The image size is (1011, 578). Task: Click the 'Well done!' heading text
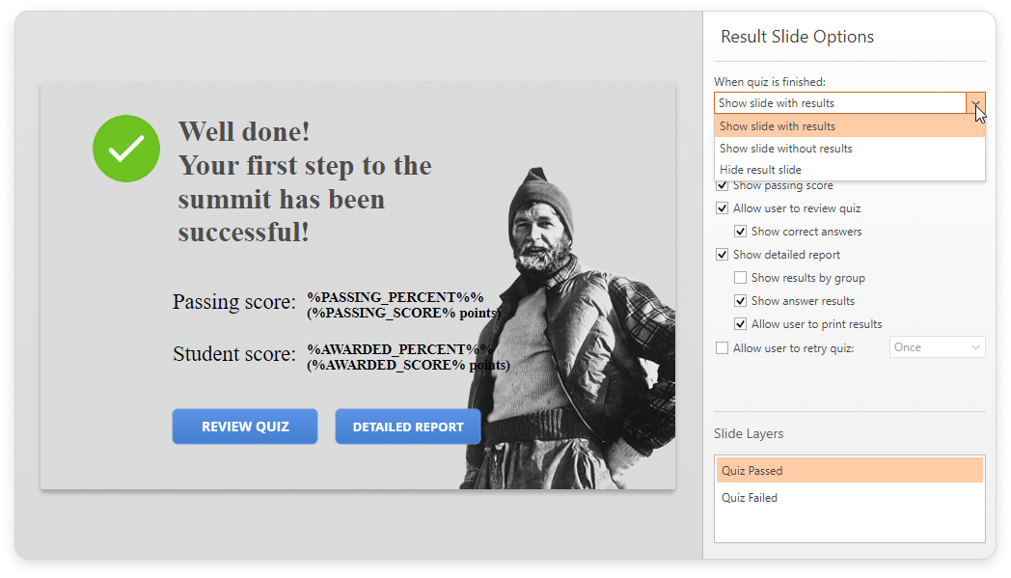244,131
